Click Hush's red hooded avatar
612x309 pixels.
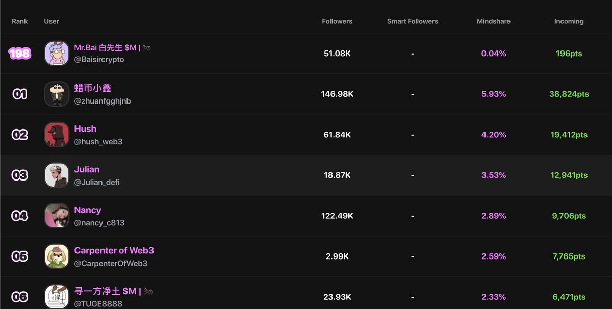click(x=57, y=135)
